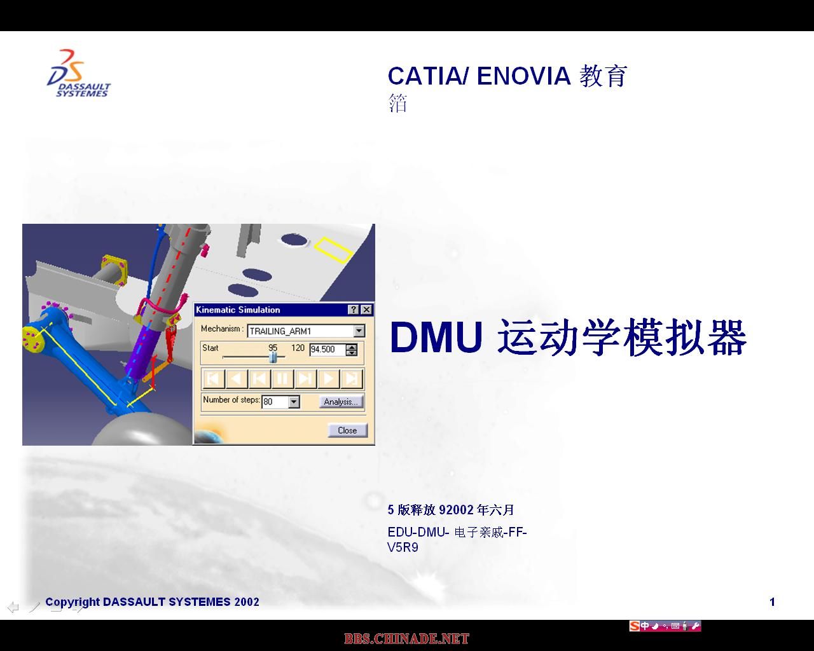Click the previous slide arrow icon
Viewport: 814px width, 651px height.
[13, 607]
